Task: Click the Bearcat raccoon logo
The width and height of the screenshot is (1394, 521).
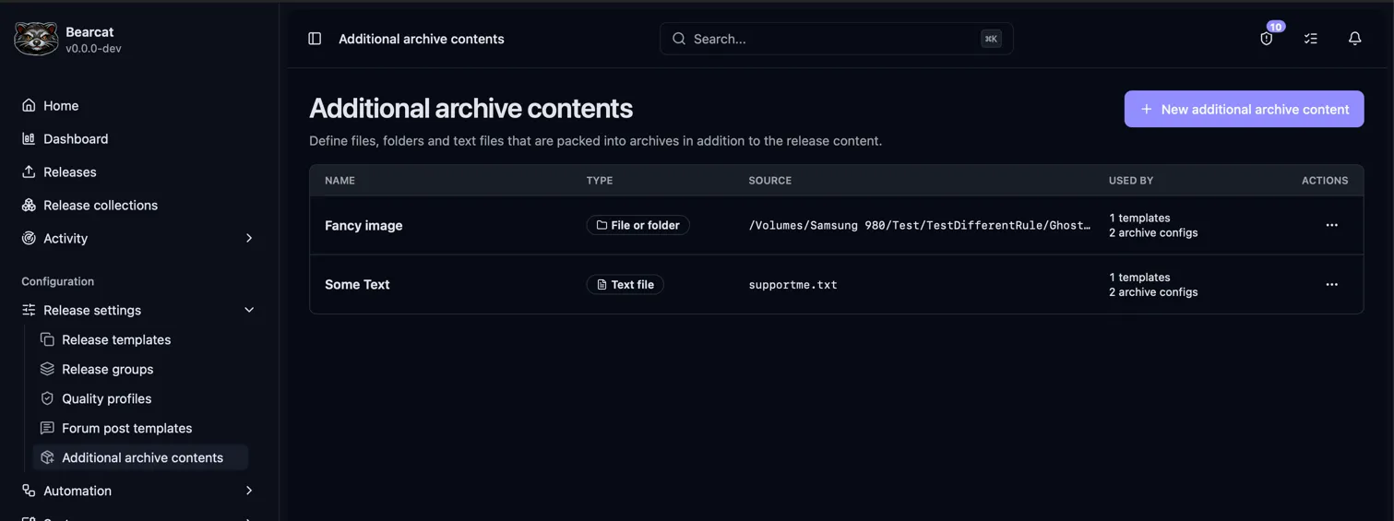Action: coord(36,39)
